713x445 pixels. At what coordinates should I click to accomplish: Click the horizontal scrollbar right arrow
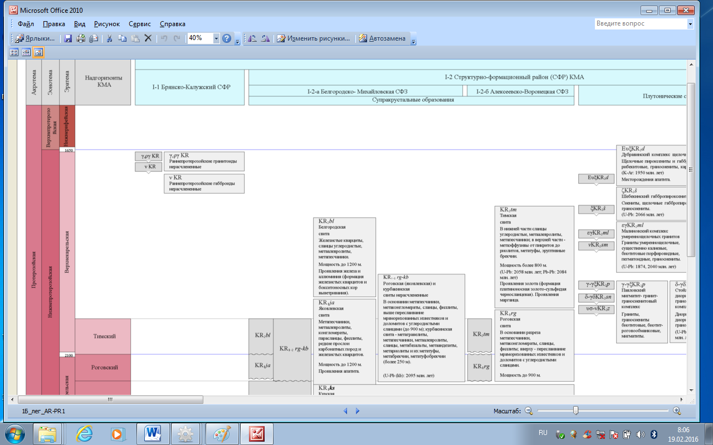coord(682,399)
